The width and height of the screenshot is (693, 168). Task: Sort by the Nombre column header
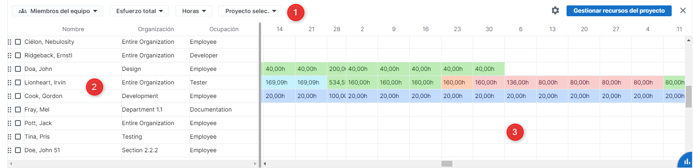[73, 29]
